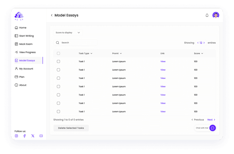
Task: Sort by the Task Type column dropdown
Action: click(86, 53)
